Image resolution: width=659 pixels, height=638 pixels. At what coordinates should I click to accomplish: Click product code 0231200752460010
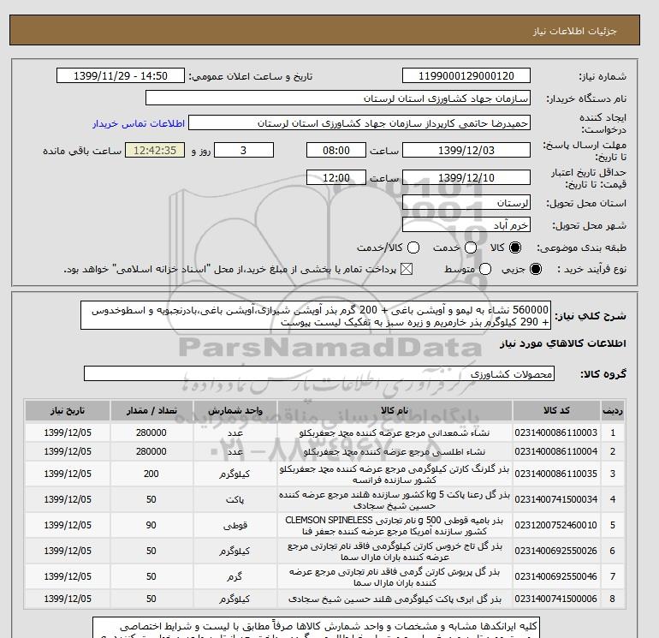[x=555, y=525]
